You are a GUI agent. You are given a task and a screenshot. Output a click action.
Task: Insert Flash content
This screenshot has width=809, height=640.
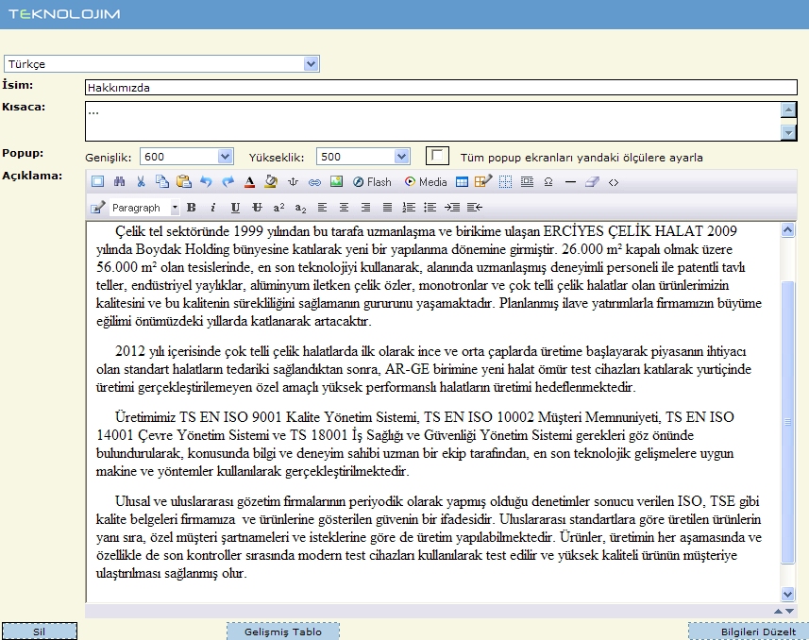tap(373, 181)
